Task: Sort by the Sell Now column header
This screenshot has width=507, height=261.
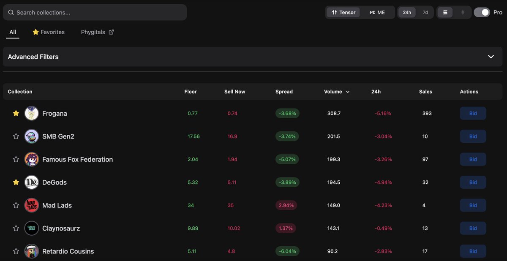Action: tap(234, 92)
